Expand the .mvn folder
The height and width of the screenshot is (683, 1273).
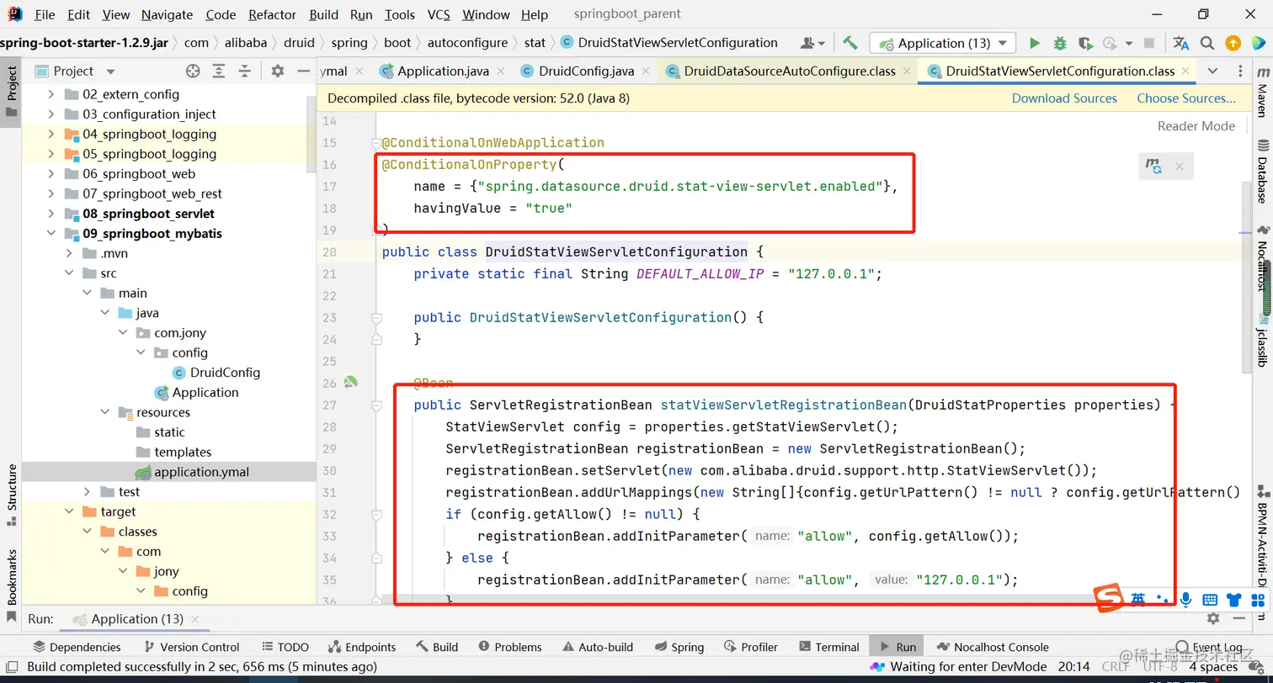click(69, 253)
